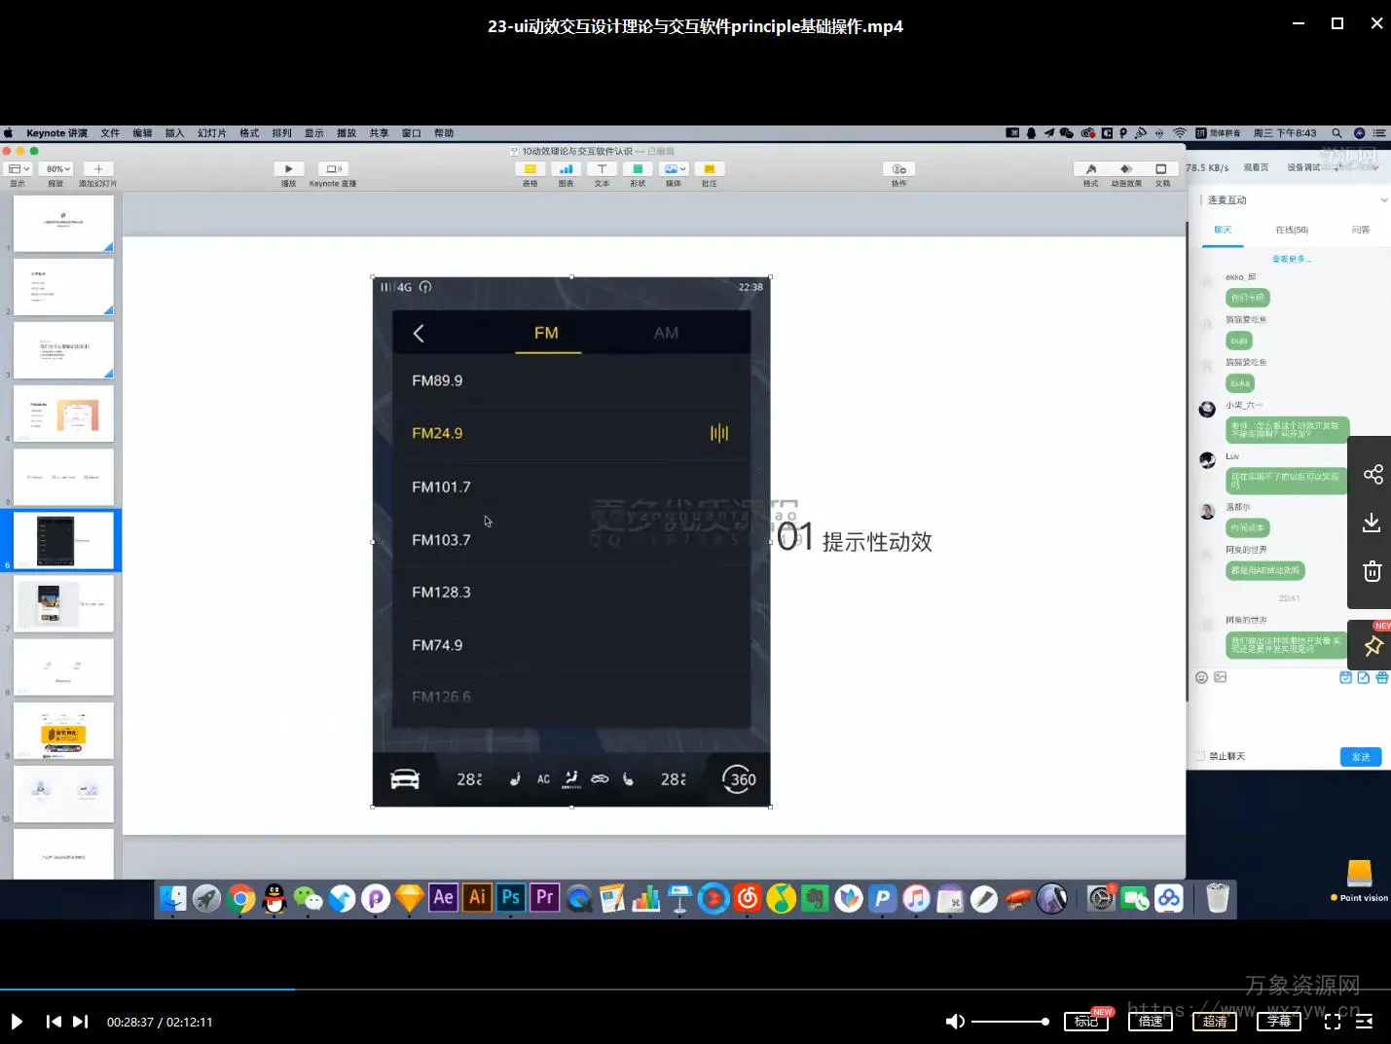The image size is (1391, 1044).
Task: Mute the player volume speaker icon
Action: click(955, 1022)
